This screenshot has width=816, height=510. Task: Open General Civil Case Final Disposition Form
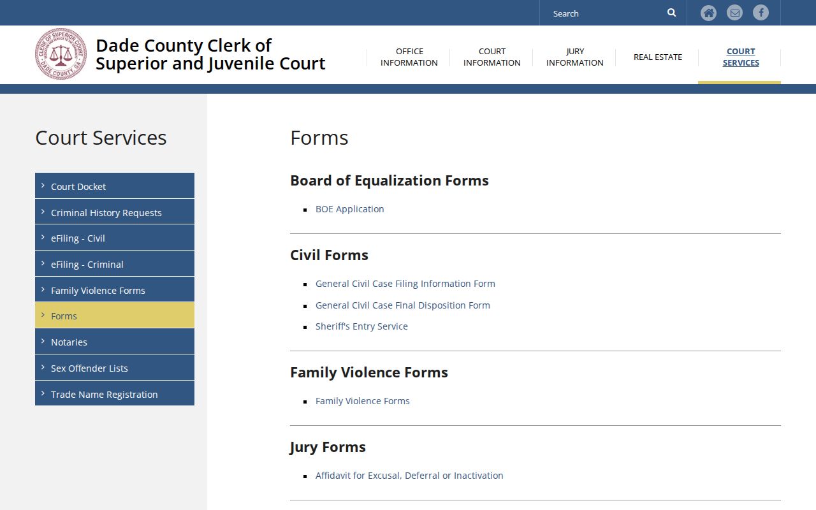pos(403,305)
